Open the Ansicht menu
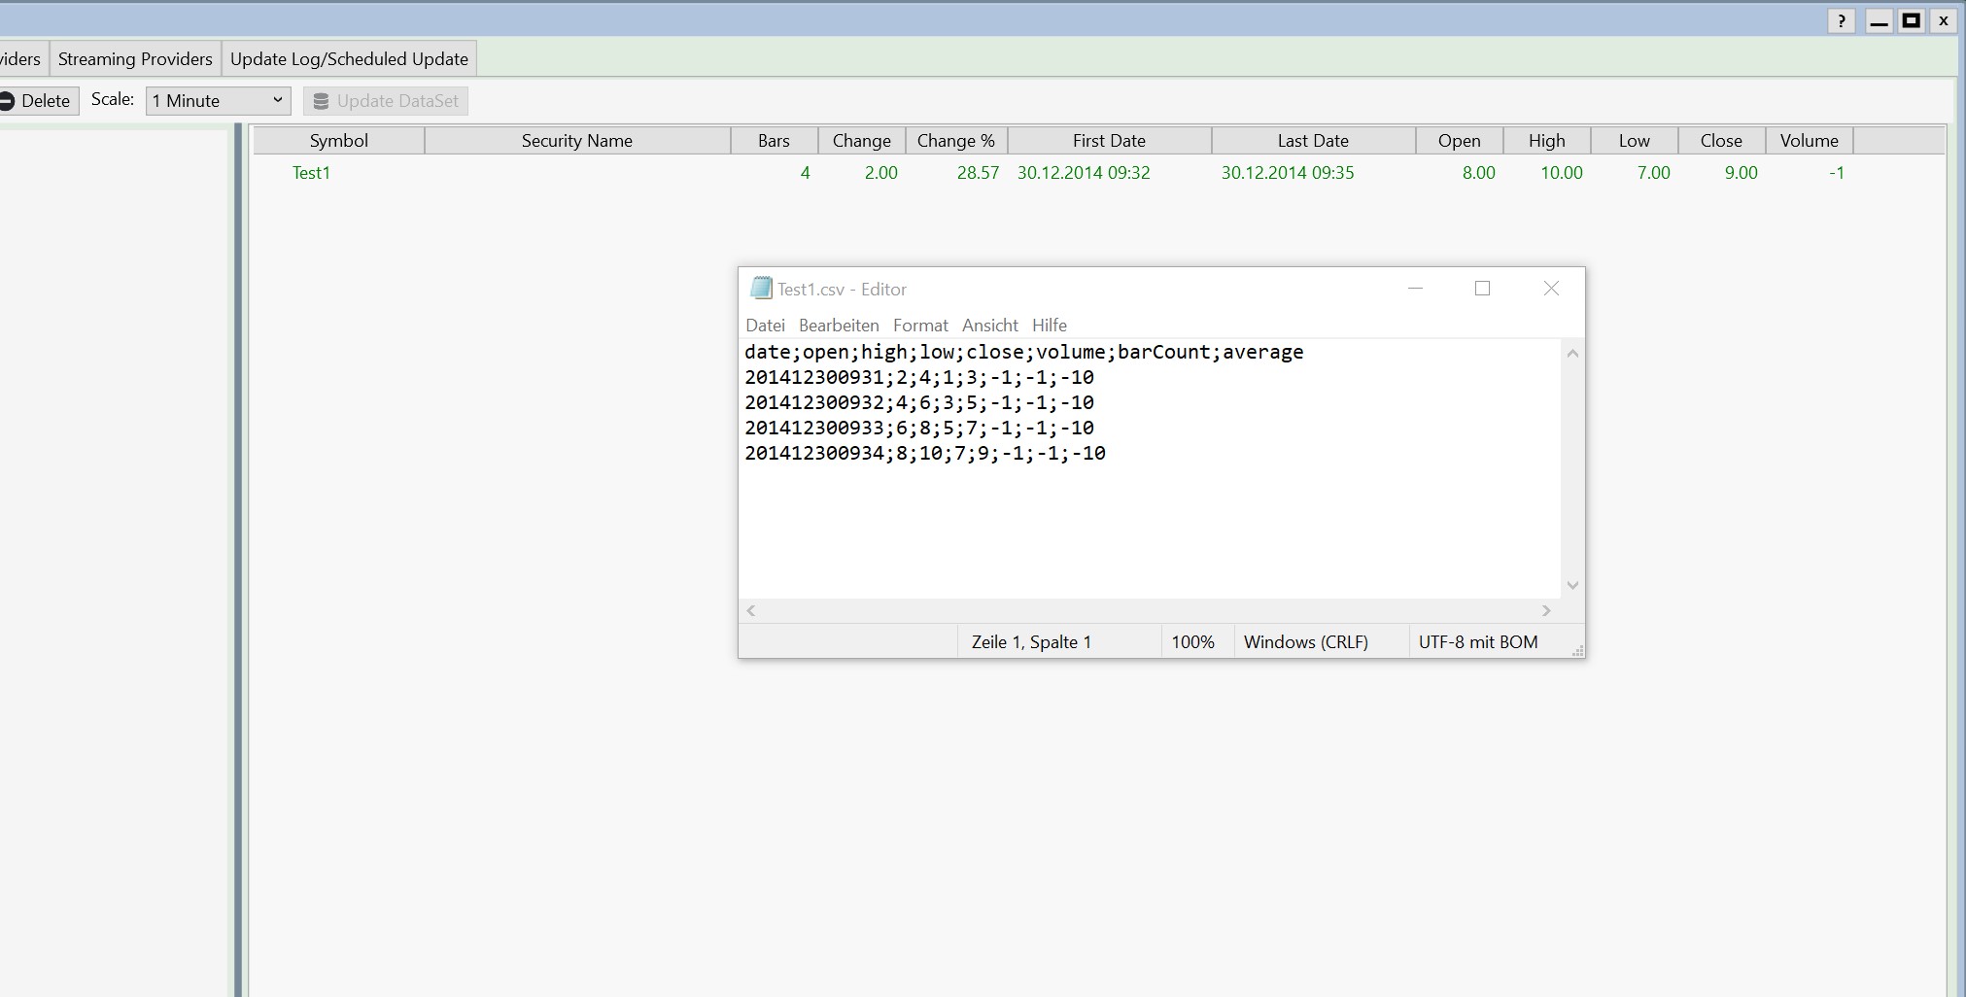 click(989, 326)
